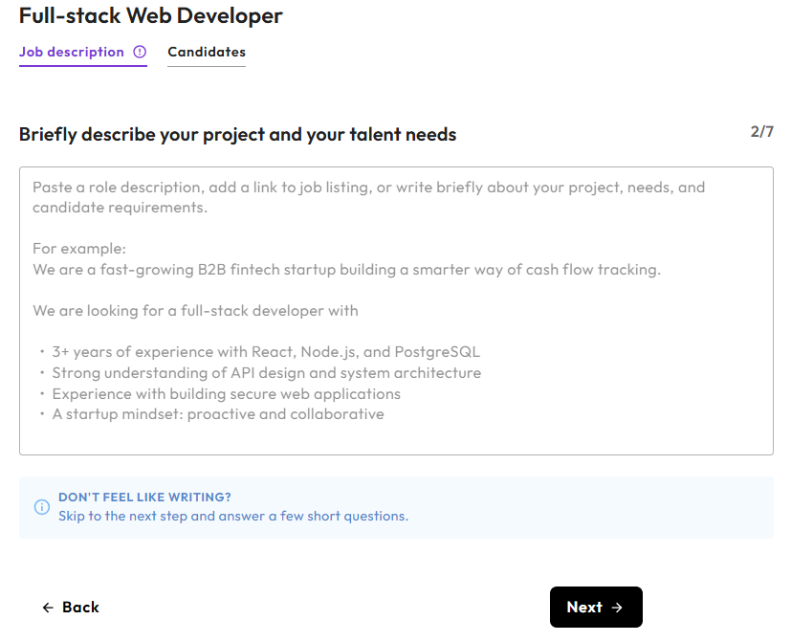Click the B2B fintech startup example line

click(346, 270)
